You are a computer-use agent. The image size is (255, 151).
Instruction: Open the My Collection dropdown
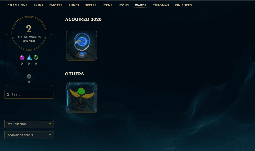pyautogui.click(x=29, y=124)
